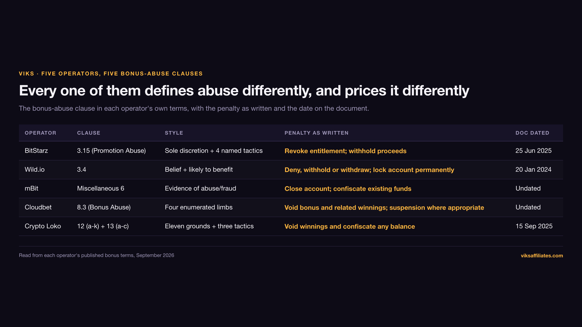The width and height of the screenshot is (582, 327).
Task: Click 'Void winnings and confiscate any balance'
Action: click(x=350, y=226)
